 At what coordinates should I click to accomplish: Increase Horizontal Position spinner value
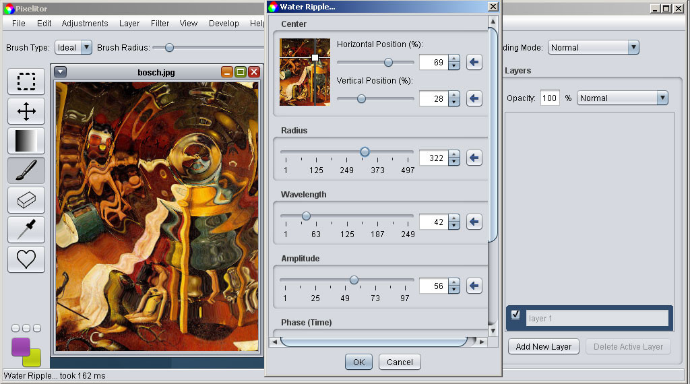point(454,59)
